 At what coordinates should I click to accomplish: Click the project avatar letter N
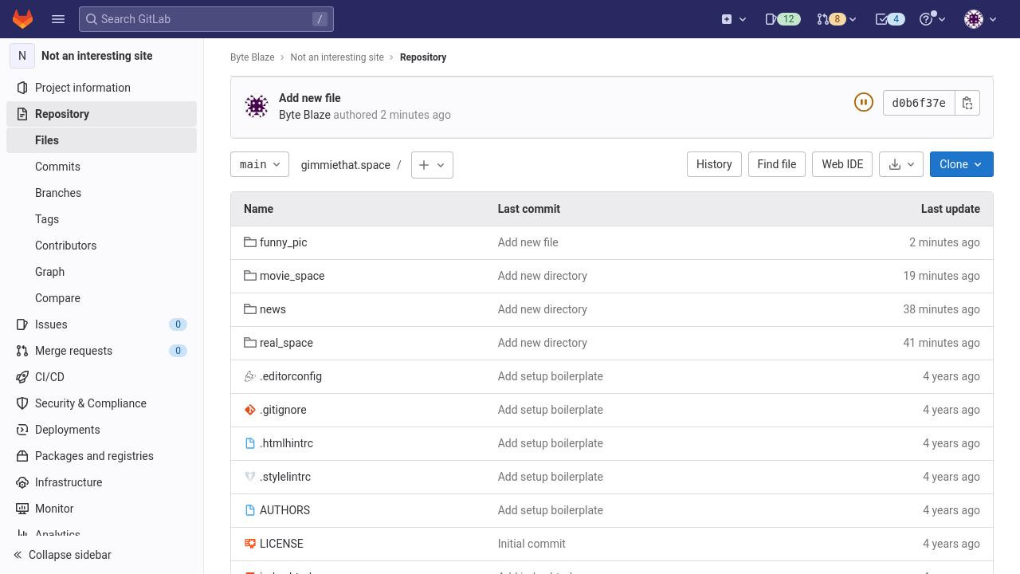point(22,56)
